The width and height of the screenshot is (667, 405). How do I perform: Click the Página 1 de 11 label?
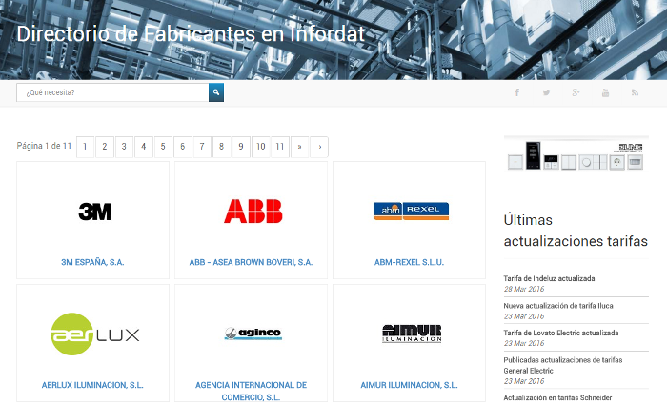coord(44,146)
